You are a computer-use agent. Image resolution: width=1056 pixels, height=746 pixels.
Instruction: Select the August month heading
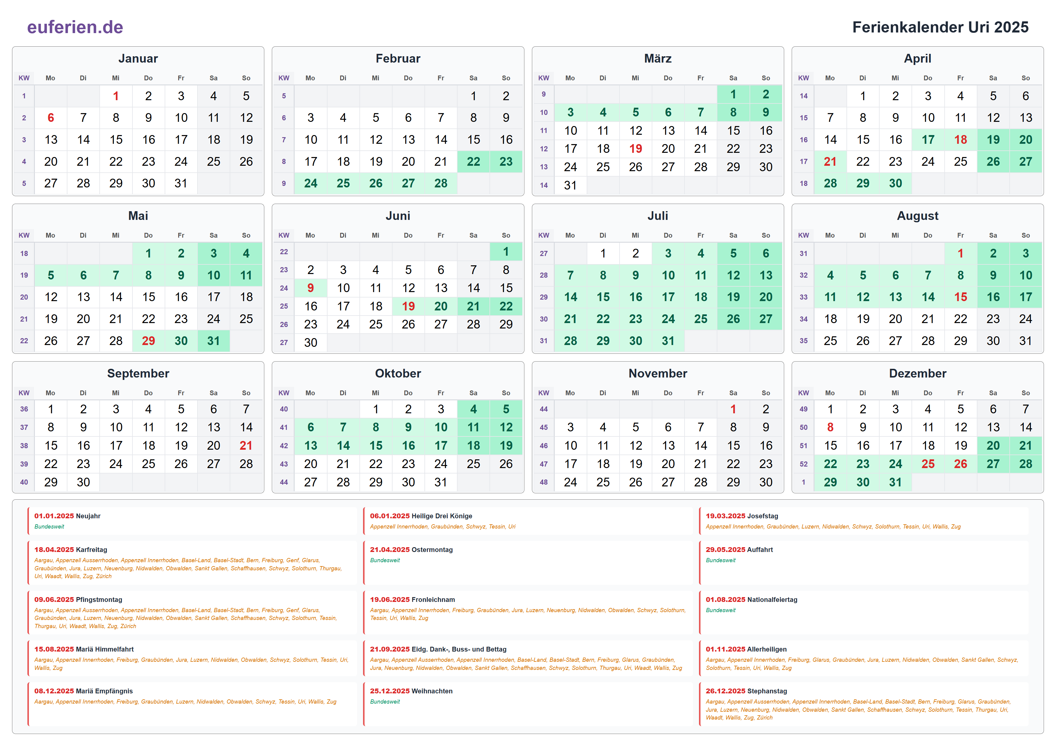pos(918,216)
